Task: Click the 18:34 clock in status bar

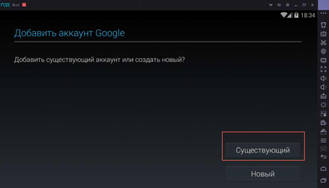Action: pyautogui.click(x=308, y=15)
